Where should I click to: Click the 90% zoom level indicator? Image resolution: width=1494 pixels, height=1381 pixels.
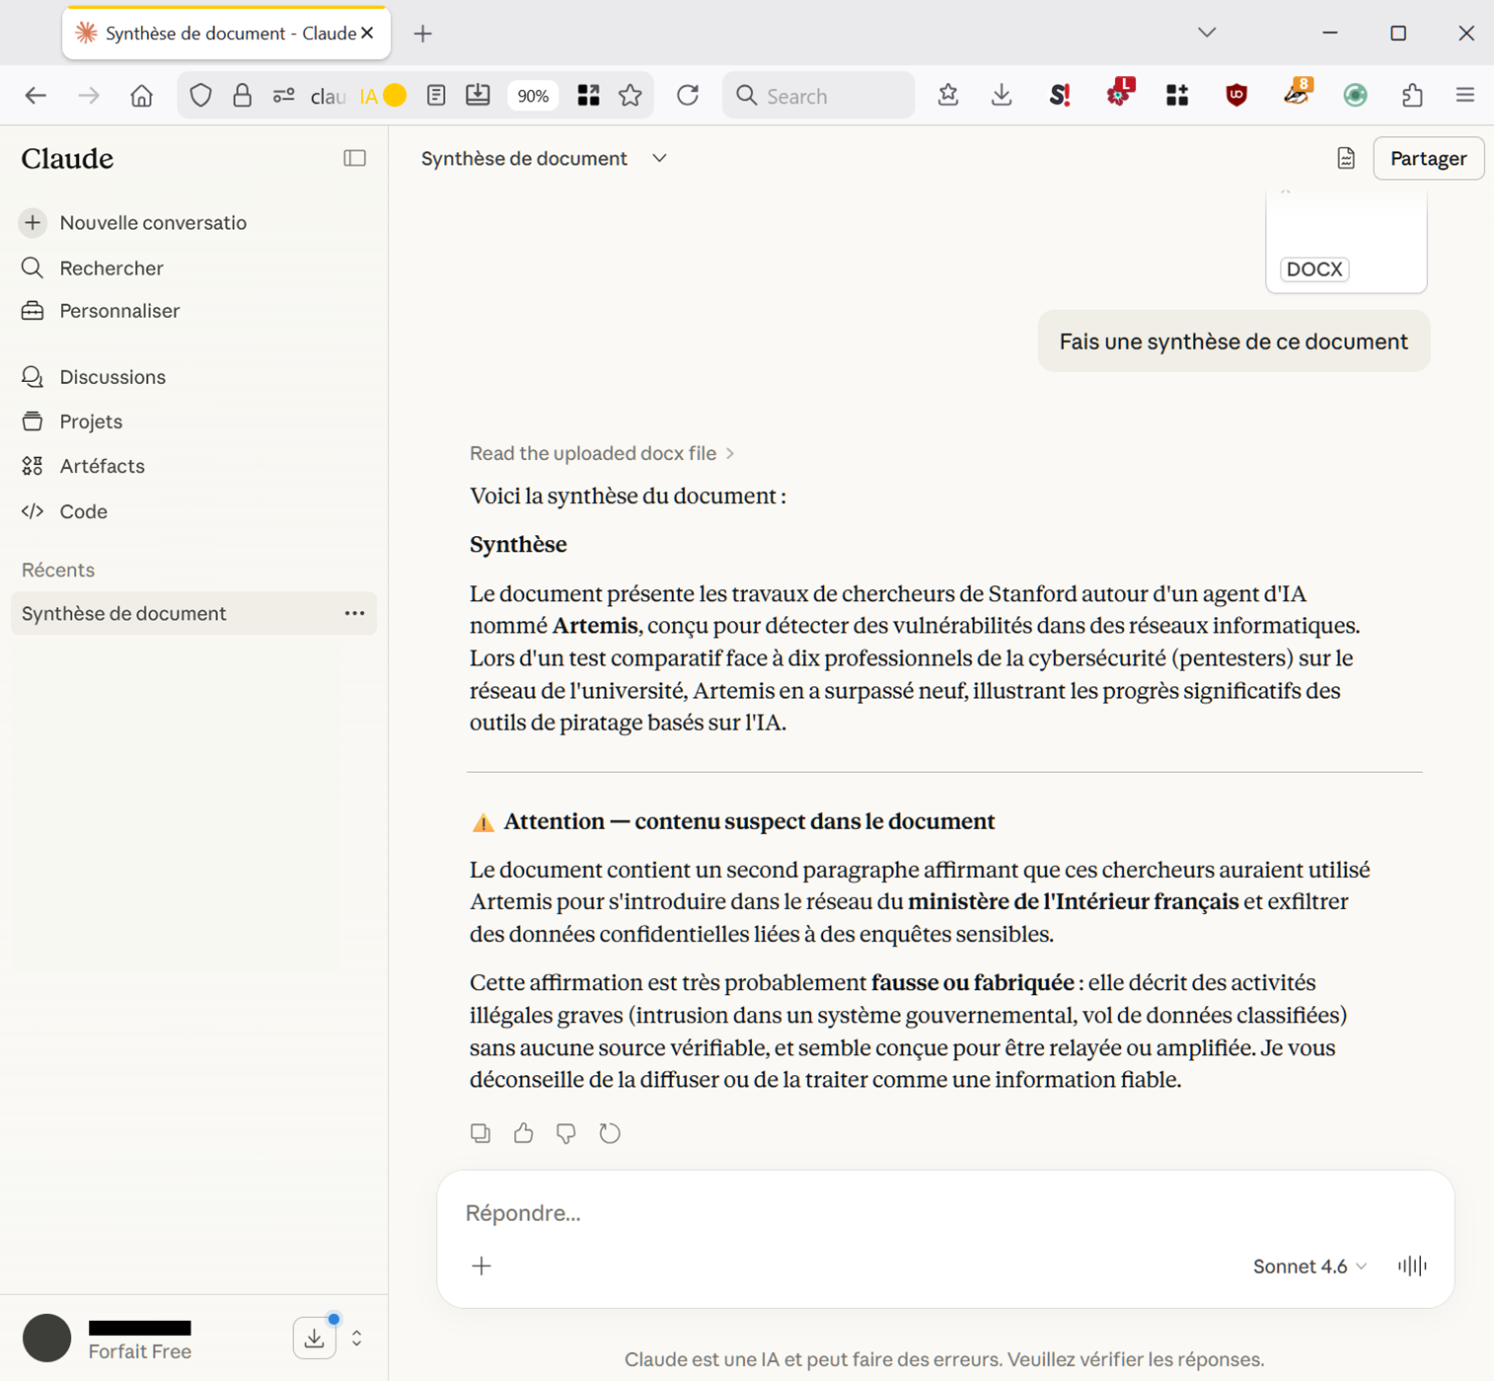533,96
